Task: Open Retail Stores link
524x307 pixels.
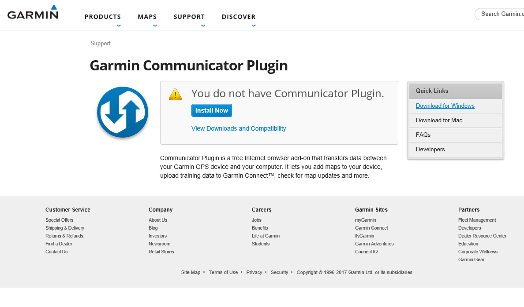Action: point(161,252)
